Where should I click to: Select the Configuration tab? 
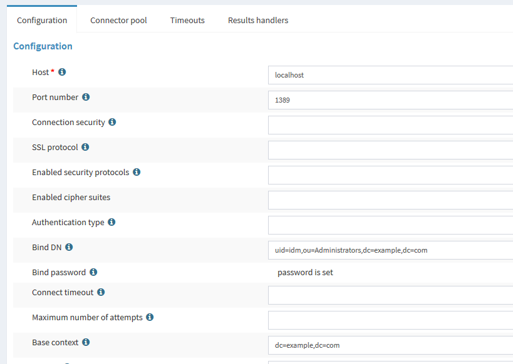(x=42, y=20)
